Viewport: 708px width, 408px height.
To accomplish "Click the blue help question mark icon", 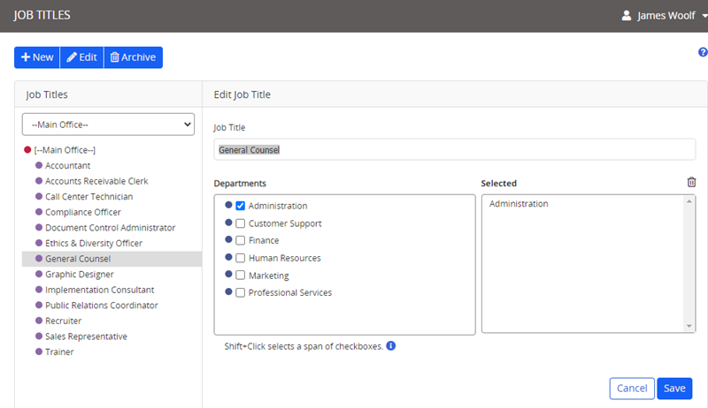I will point(703,53).
